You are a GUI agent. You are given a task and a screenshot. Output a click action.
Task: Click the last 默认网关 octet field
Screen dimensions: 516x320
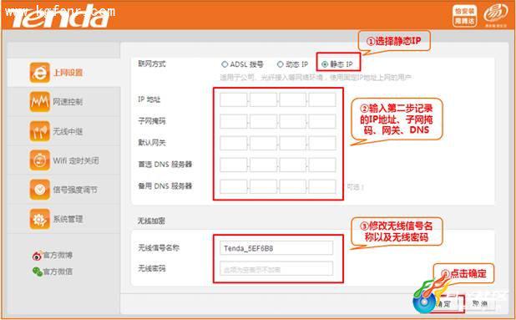pyautogui.click(x=322, y=143)
